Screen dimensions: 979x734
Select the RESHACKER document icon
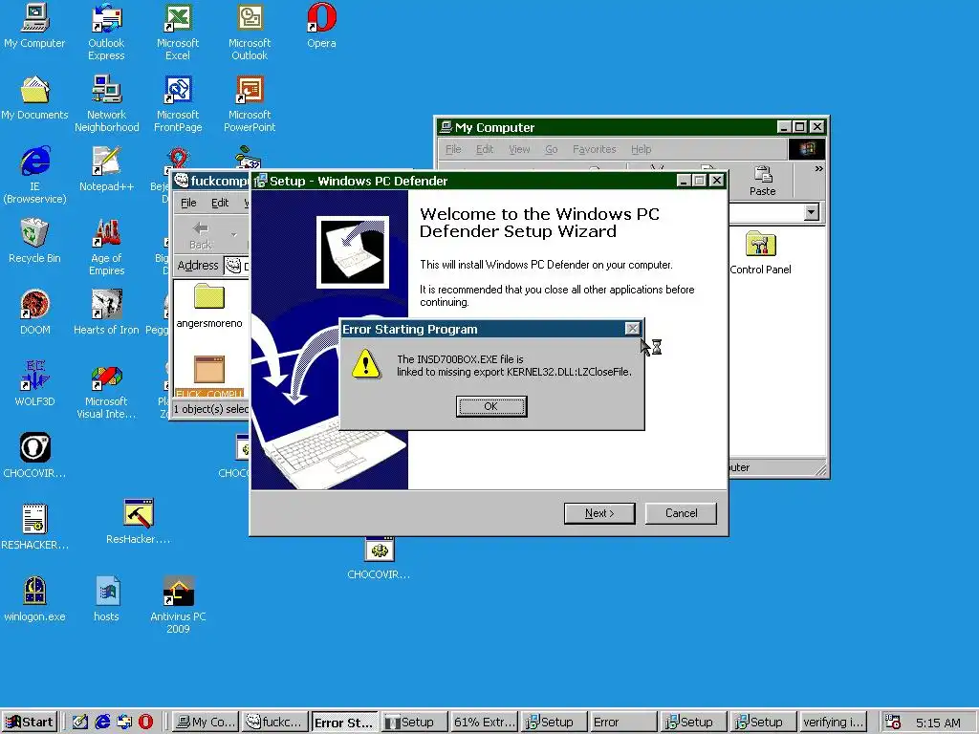pyautogui.click(x=34, y=528)
